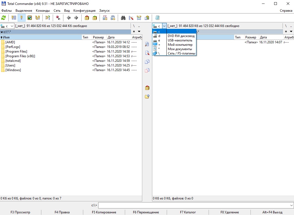294x215 pixels.
Task: Click F8 Удаление button
Action: (230, 212)
